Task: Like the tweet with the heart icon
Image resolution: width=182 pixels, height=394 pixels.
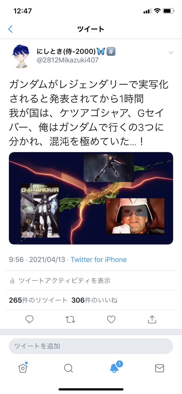Action: click(x=111, y=319)
